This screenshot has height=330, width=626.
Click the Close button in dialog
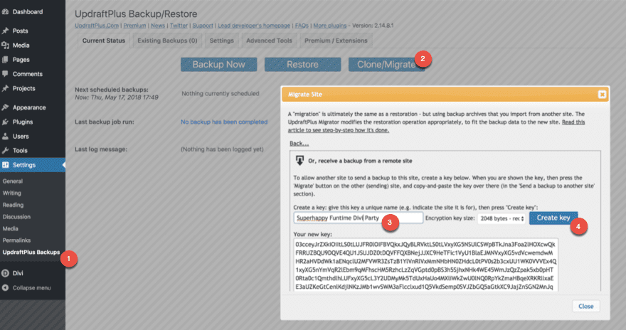coord(585,306)
